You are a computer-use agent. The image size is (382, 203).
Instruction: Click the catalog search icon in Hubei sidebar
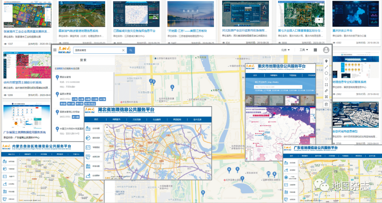pyautogui.click(x=88, y=157)
